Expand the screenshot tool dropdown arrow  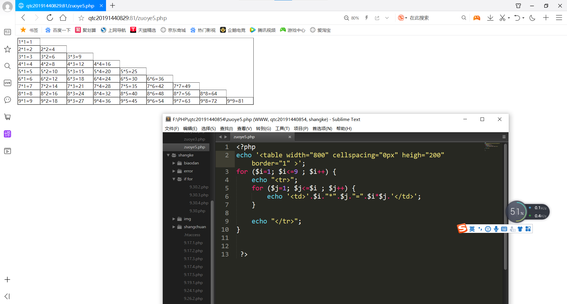[509, 18]
